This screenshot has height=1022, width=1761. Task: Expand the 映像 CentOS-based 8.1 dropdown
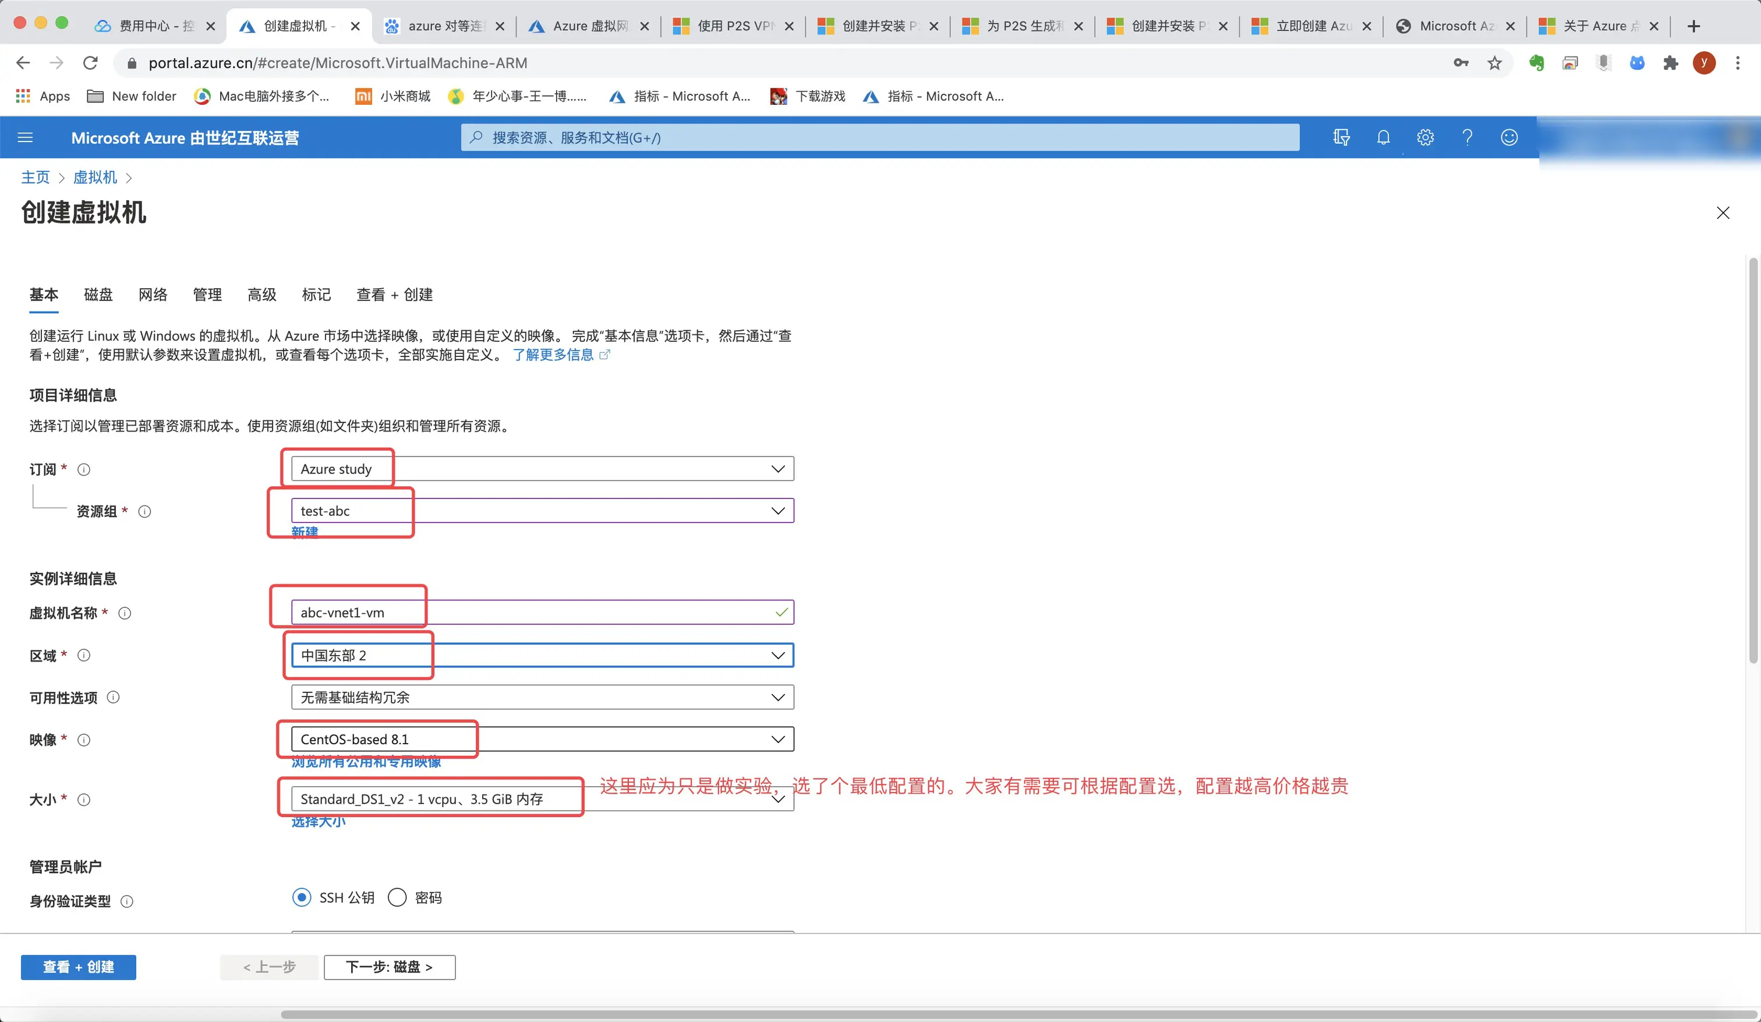[x=777, y=740]
